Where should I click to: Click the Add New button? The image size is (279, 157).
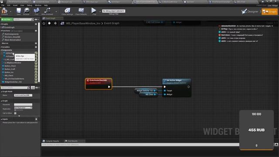7,19
